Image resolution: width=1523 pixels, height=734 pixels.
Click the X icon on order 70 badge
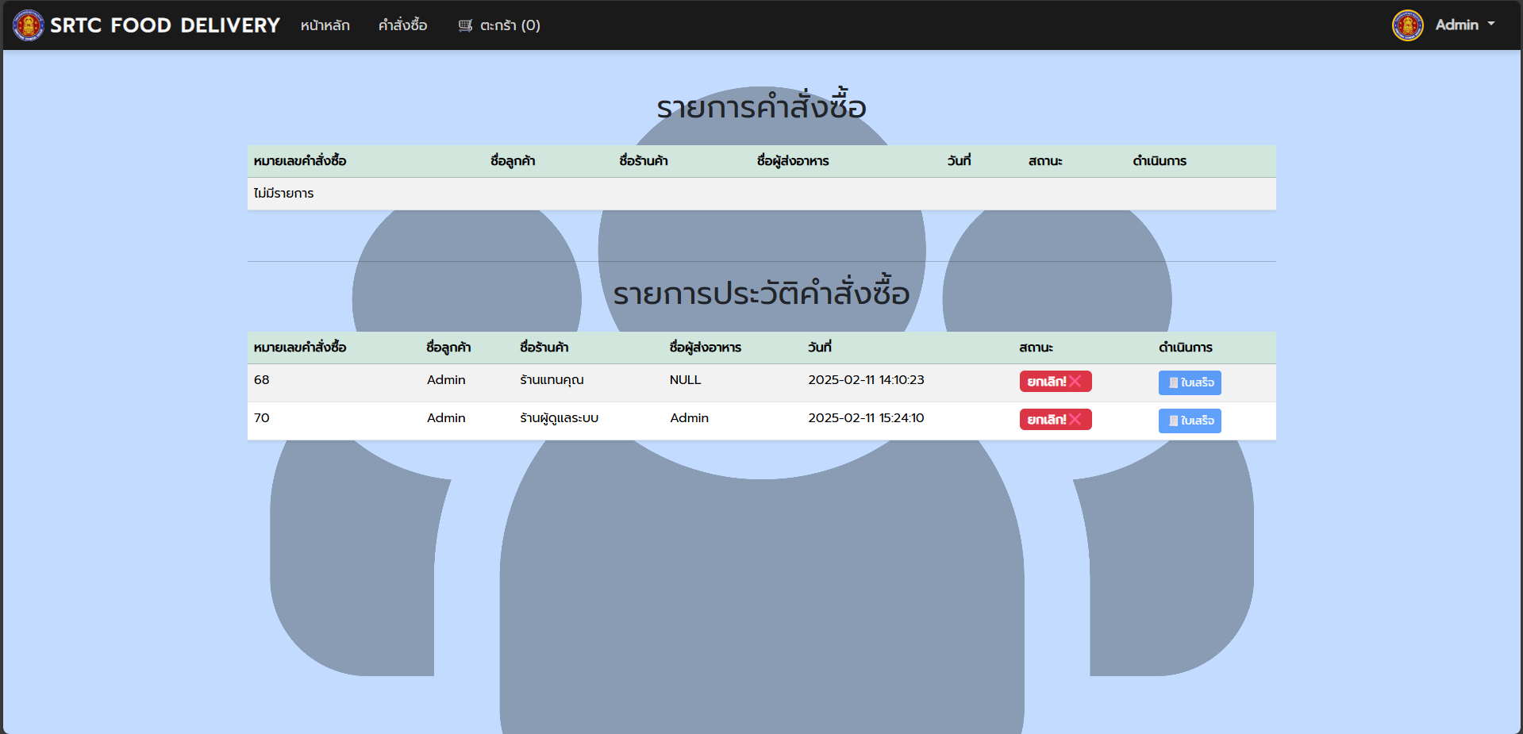[x=1075, y=420]
